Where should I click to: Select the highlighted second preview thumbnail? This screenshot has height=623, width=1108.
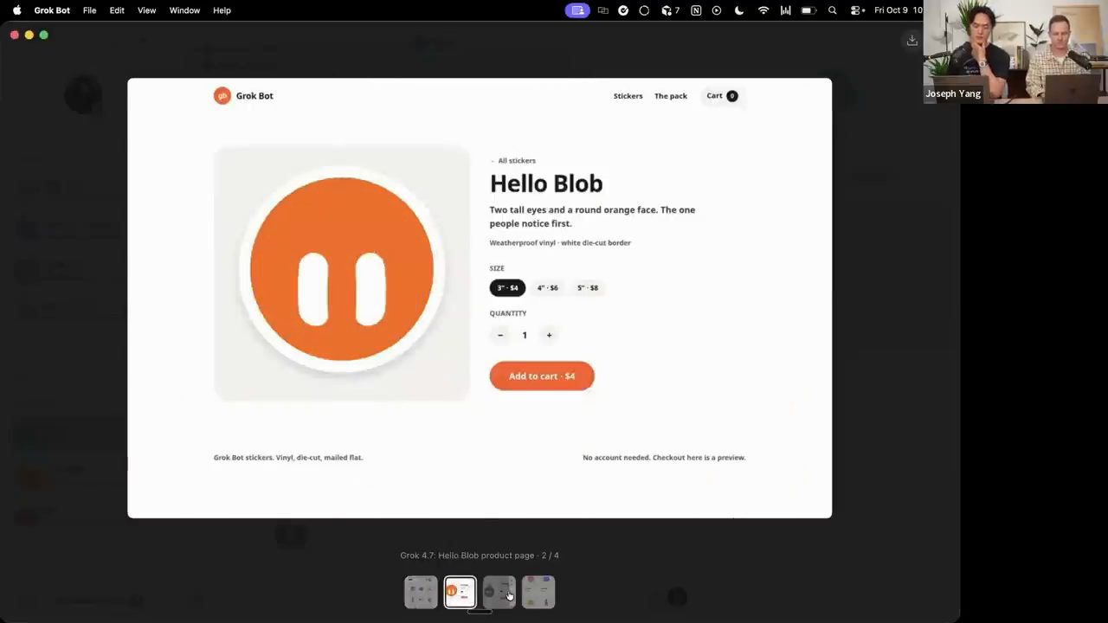pos(461,593)
